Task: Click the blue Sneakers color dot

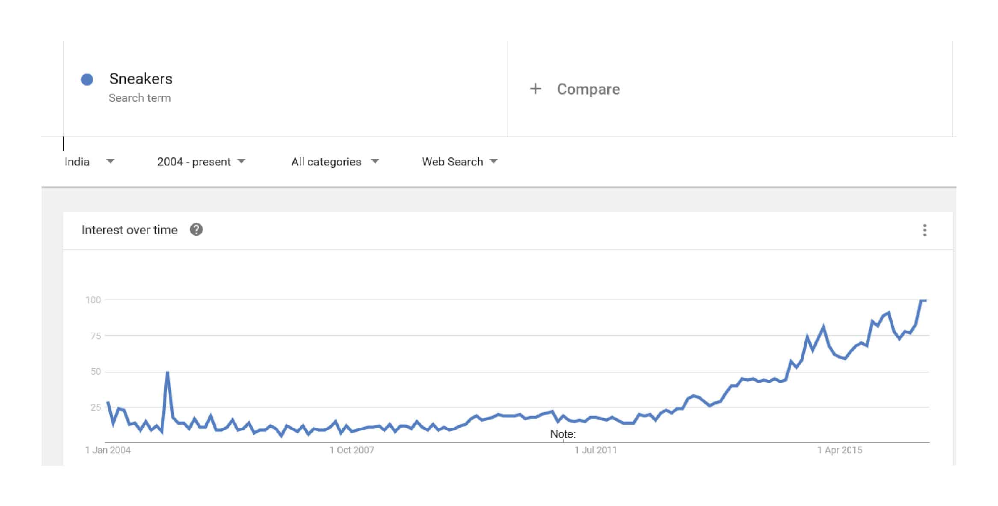Action: click(x=87, y=80)
